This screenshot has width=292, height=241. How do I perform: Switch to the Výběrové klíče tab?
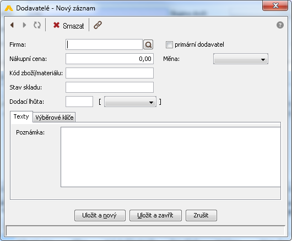tap(55, 117)
